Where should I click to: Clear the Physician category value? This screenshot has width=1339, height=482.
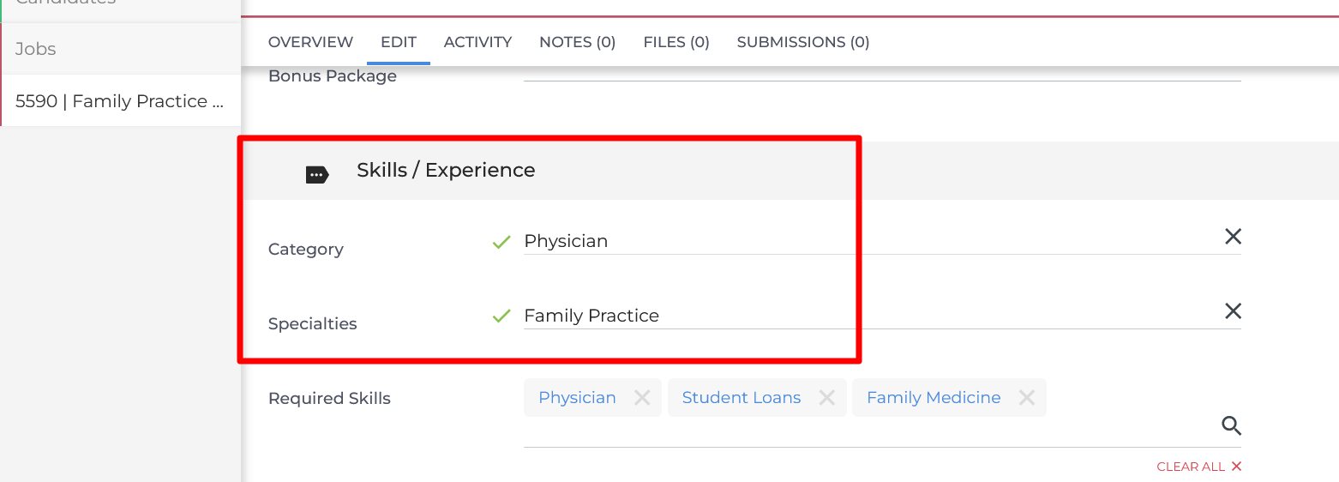point(1233,237)
